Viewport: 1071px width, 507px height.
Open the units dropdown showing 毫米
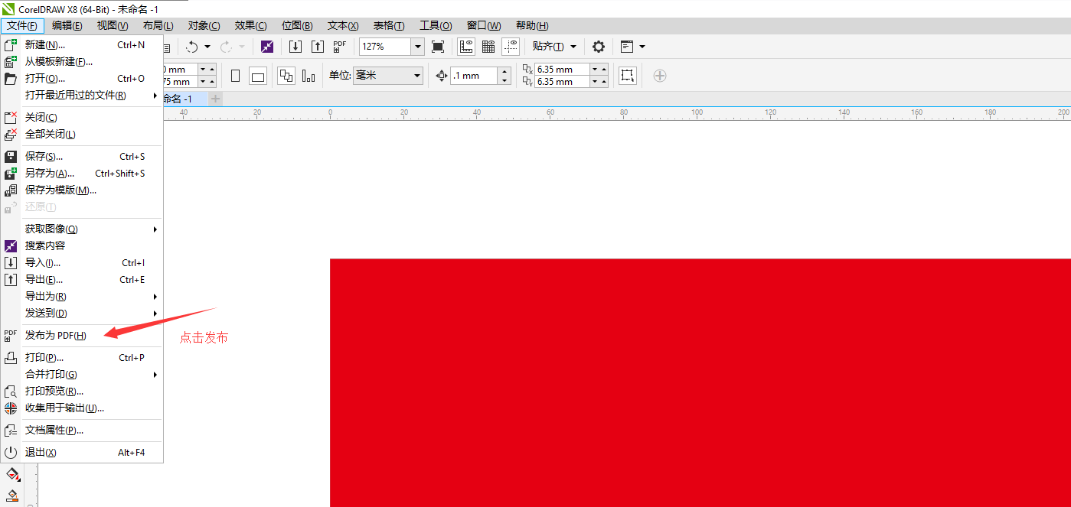pos(417,76)
